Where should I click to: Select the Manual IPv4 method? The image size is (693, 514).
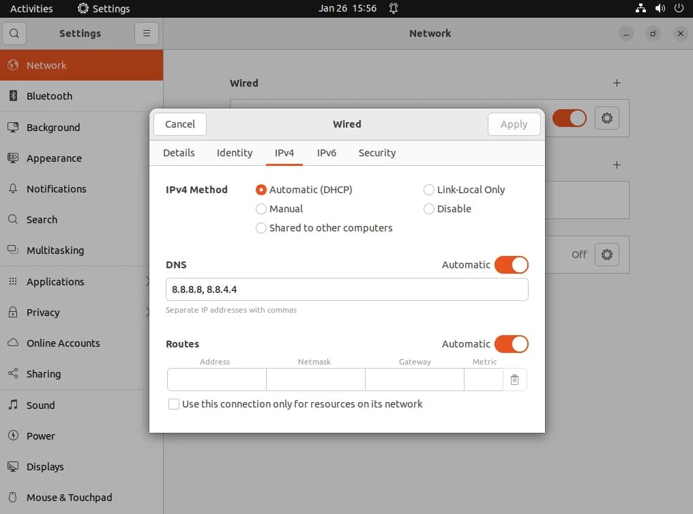point(261,209)
